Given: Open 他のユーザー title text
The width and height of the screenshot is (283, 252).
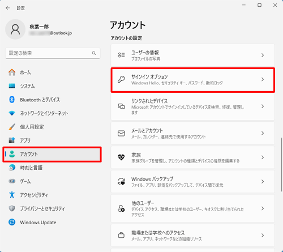Looking at the screenshot, I should (143, 203).
